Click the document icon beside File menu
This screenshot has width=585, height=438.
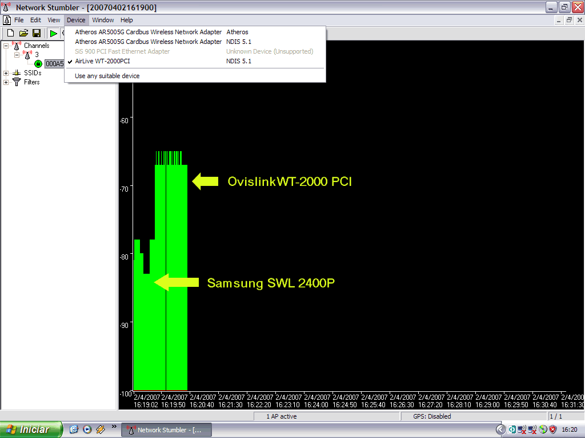coord(7,20)
